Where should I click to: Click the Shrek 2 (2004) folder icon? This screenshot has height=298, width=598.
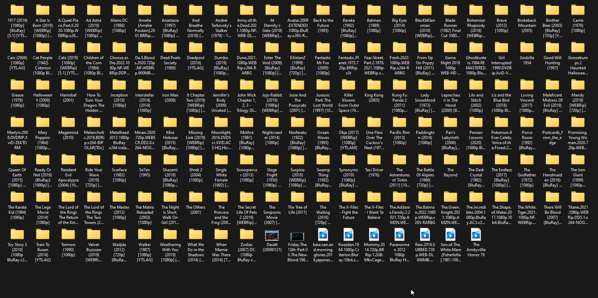[196, 160]
